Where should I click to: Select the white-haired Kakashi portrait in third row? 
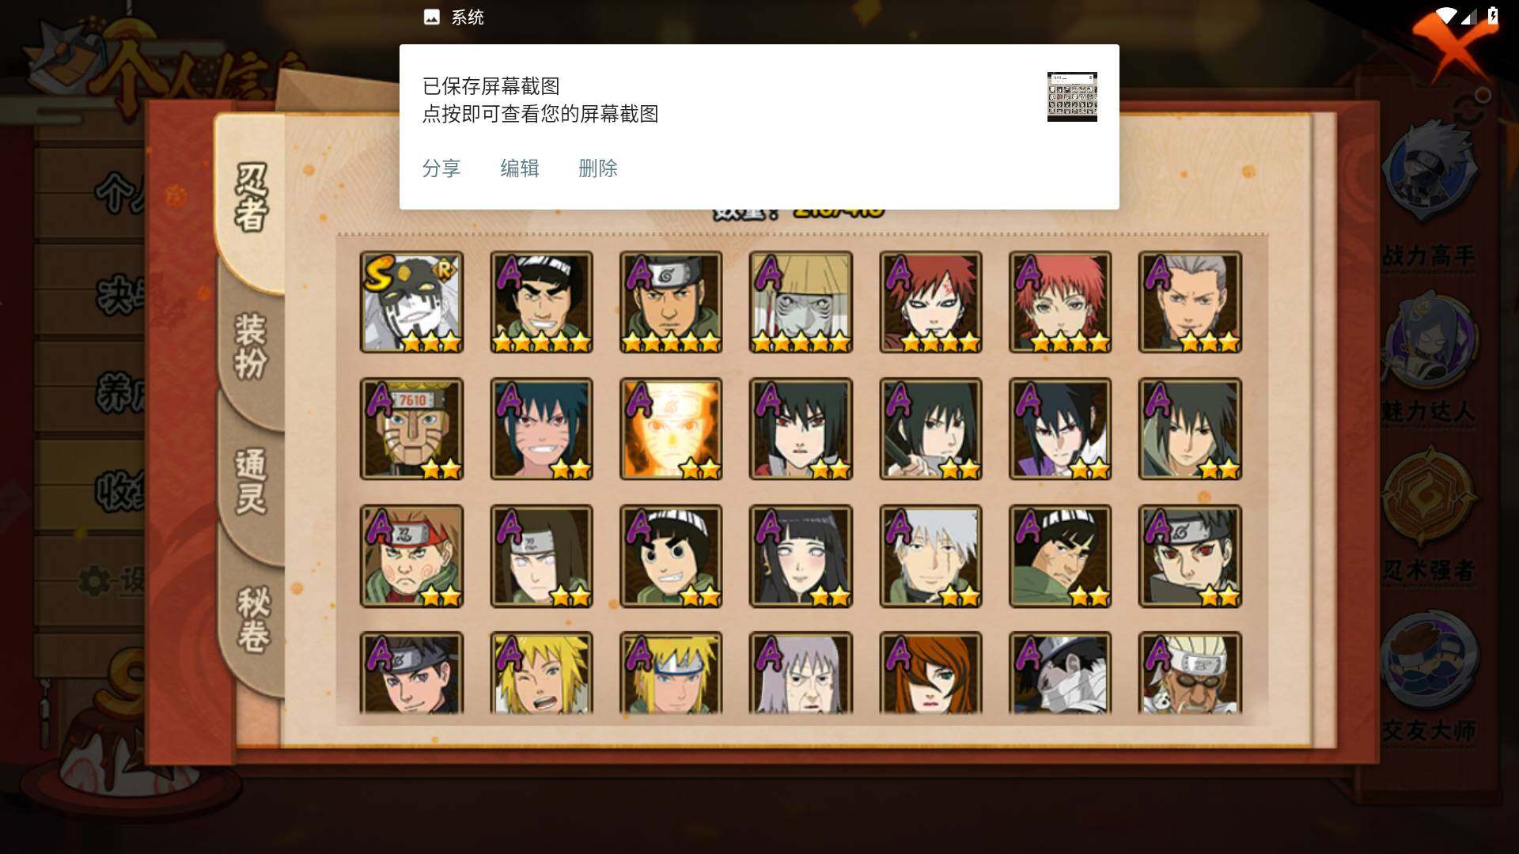click(x=930, y=556)
